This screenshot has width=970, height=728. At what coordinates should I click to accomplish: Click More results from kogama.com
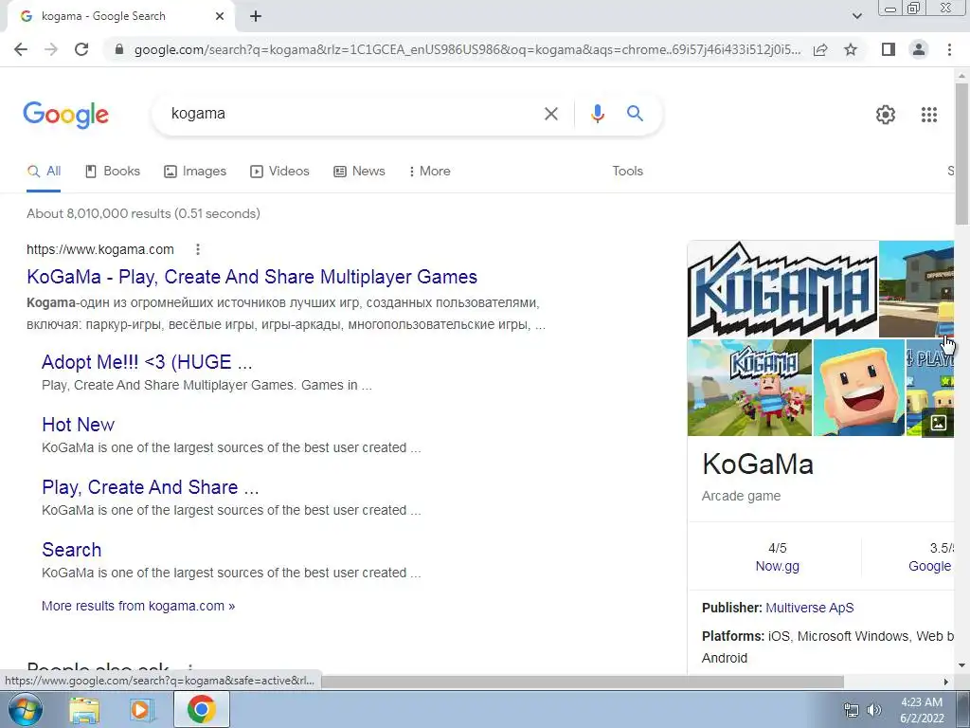click(138, 606)
